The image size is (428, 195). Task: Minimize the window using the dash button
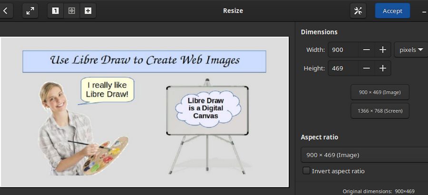424,11
